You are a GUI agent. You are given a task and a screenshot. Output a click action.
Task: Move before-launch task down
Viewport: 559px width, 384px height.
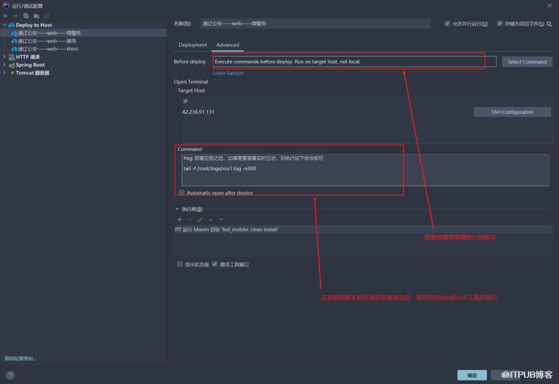221,219
